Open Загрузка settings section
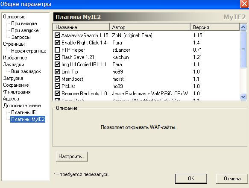This screenshot has height=188, width=249. (x=13, y=78)
